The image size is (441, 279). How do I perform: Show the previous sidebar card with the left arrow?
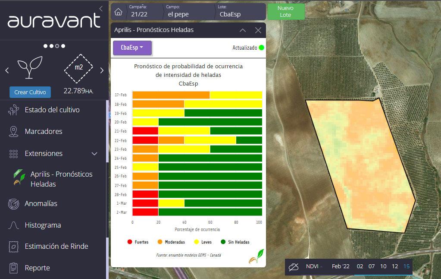7,70
